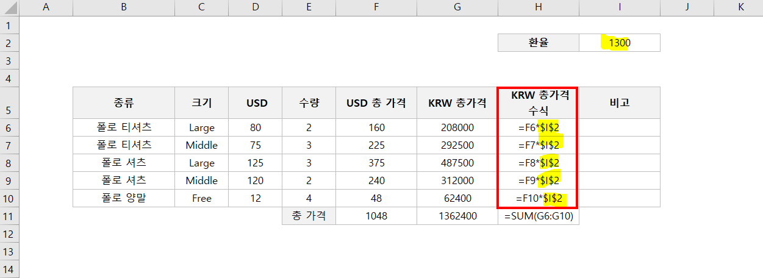The width and height of the screenshot is (763, 278).
Task: Select row 2 header
Action: pyautogui.click(x=9, y=43)
